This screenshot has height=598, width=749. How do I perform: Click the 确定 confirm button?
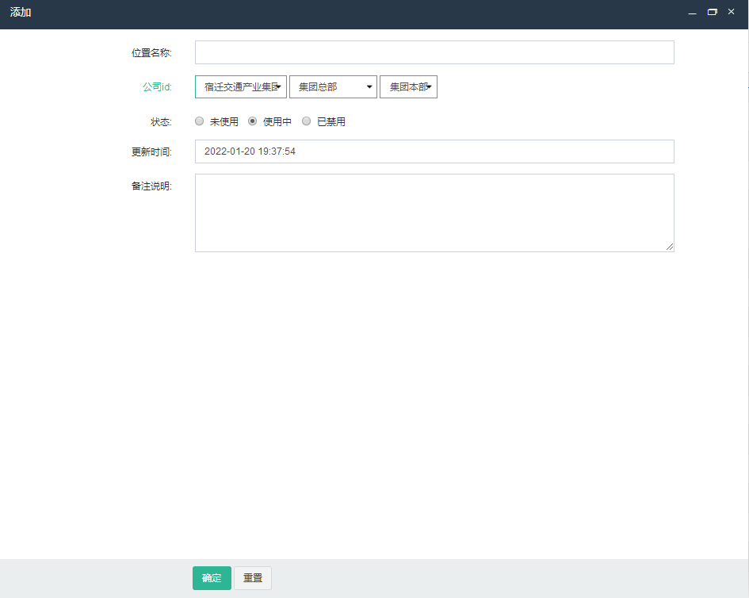212,578
